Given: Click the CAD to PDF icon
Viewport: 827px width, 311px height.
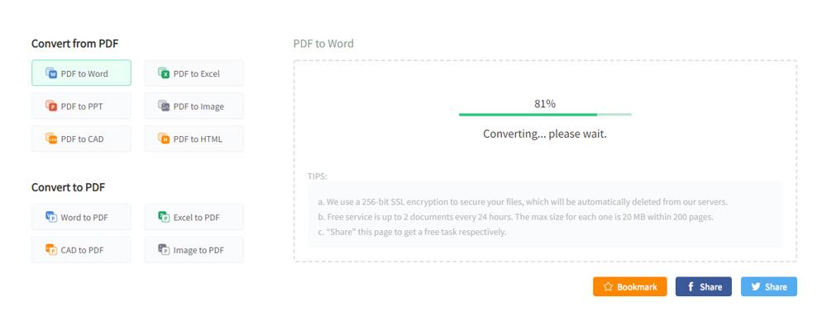Looking at the screenshot, I should (x=51, y=249).
